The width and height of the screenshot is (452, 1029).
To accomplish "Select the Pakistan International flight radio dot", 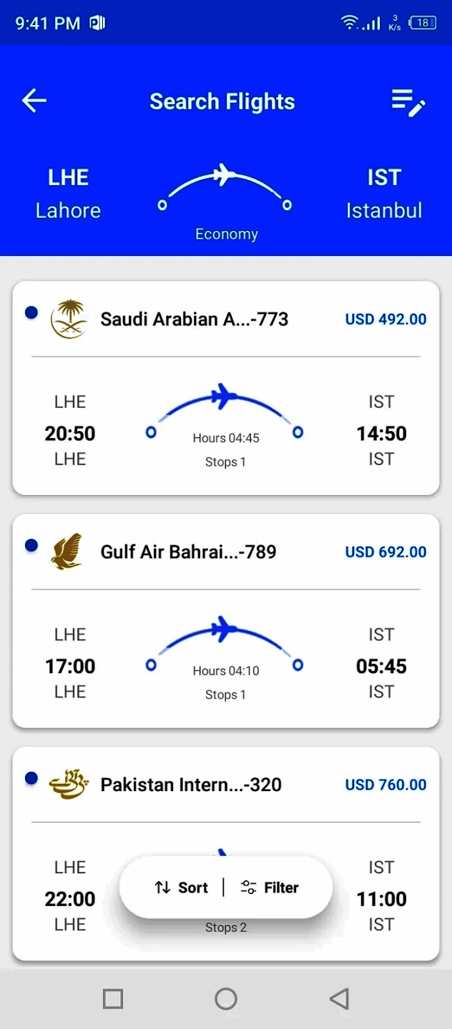I will click(x=31, y=778).
